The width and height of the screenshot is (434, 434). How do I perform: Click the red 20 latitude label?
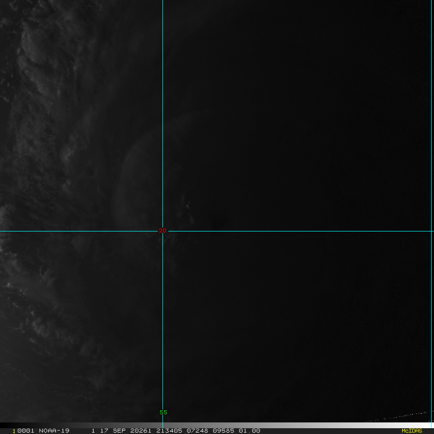tap(163, 231)
